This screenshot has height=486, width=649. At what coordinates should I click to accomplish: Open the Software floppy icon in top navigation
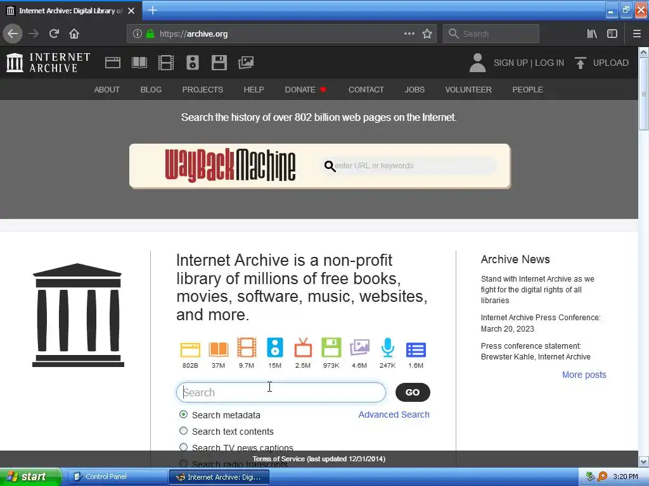point(219,63)
